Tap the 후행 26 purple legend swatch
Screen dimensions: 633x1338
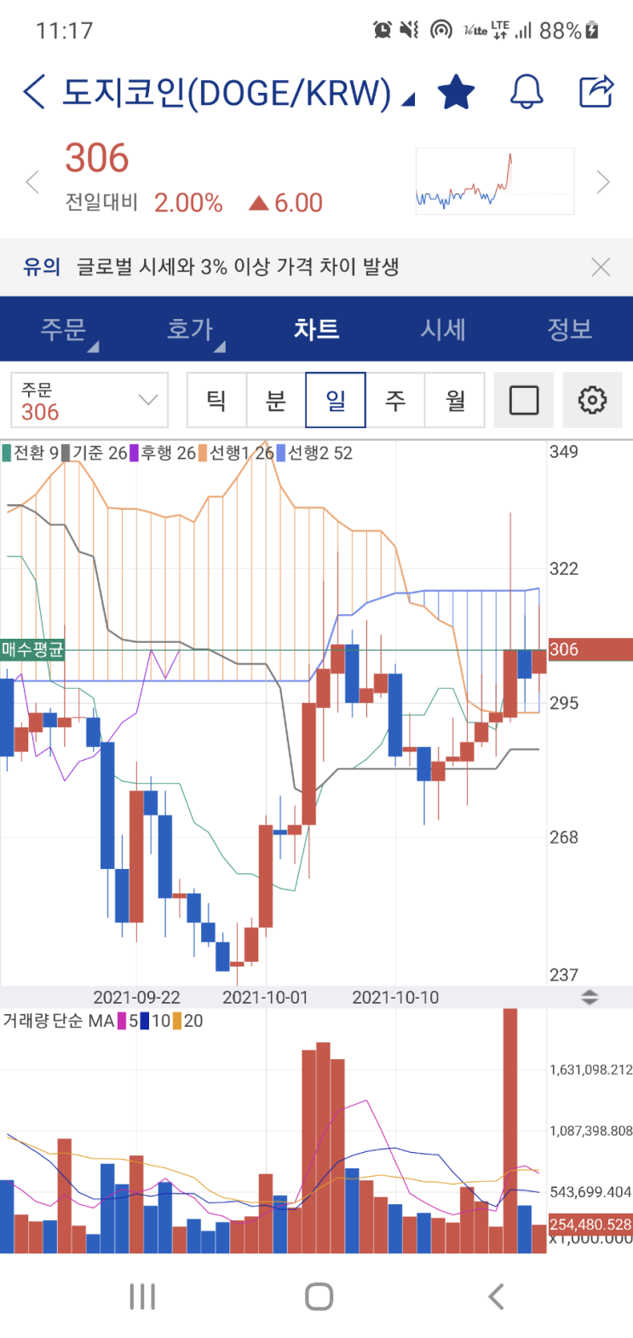pyautogui.click(x=134, y=453)
